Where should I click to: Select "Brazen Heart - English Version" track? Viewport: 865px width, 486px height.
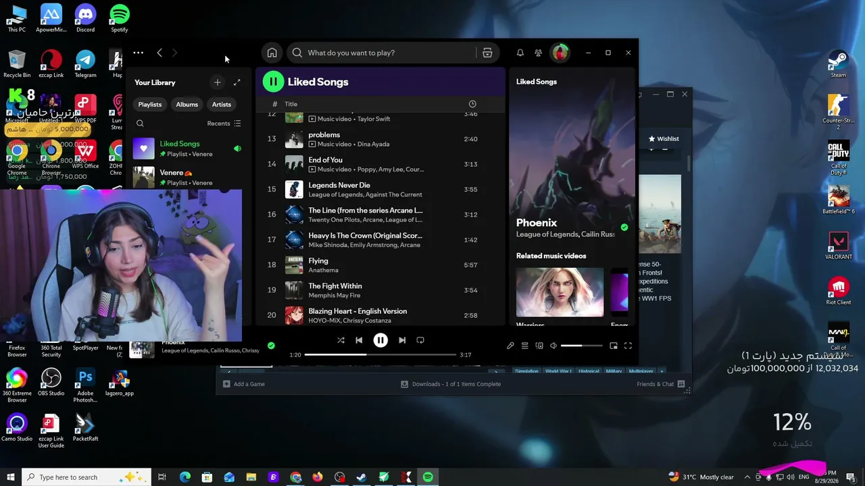coord(357,311)
